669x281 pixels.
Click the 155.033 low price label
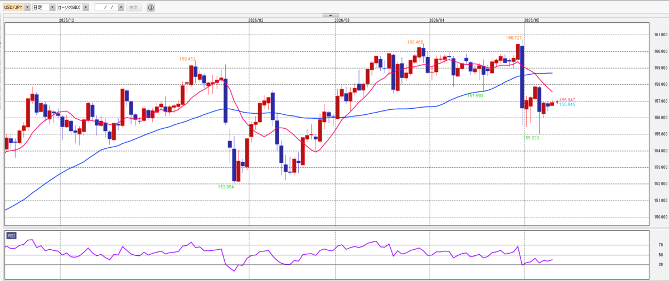click(x=531, y=137)
